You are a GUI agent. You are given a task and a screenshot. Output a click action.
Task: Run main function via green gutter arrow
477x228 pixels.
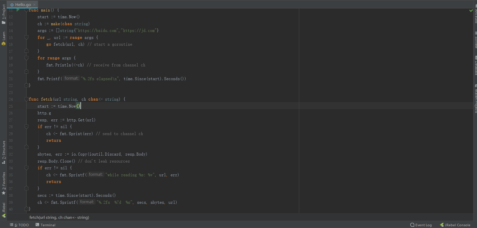pos(18,10)
